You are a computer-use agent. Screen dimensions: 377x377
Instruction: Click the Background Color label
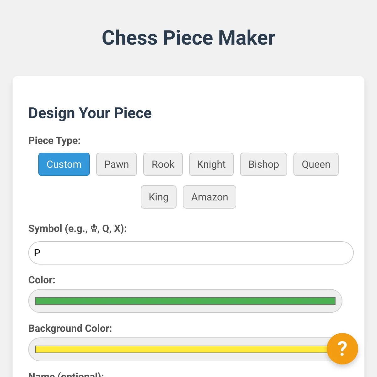[x=70, y=328]
